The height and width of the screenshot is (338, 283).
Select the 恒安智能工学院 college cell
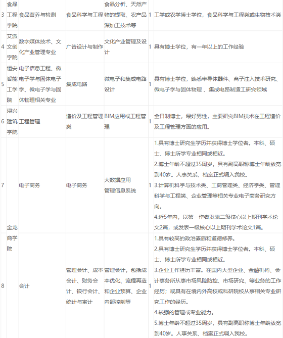click(12, 84)
